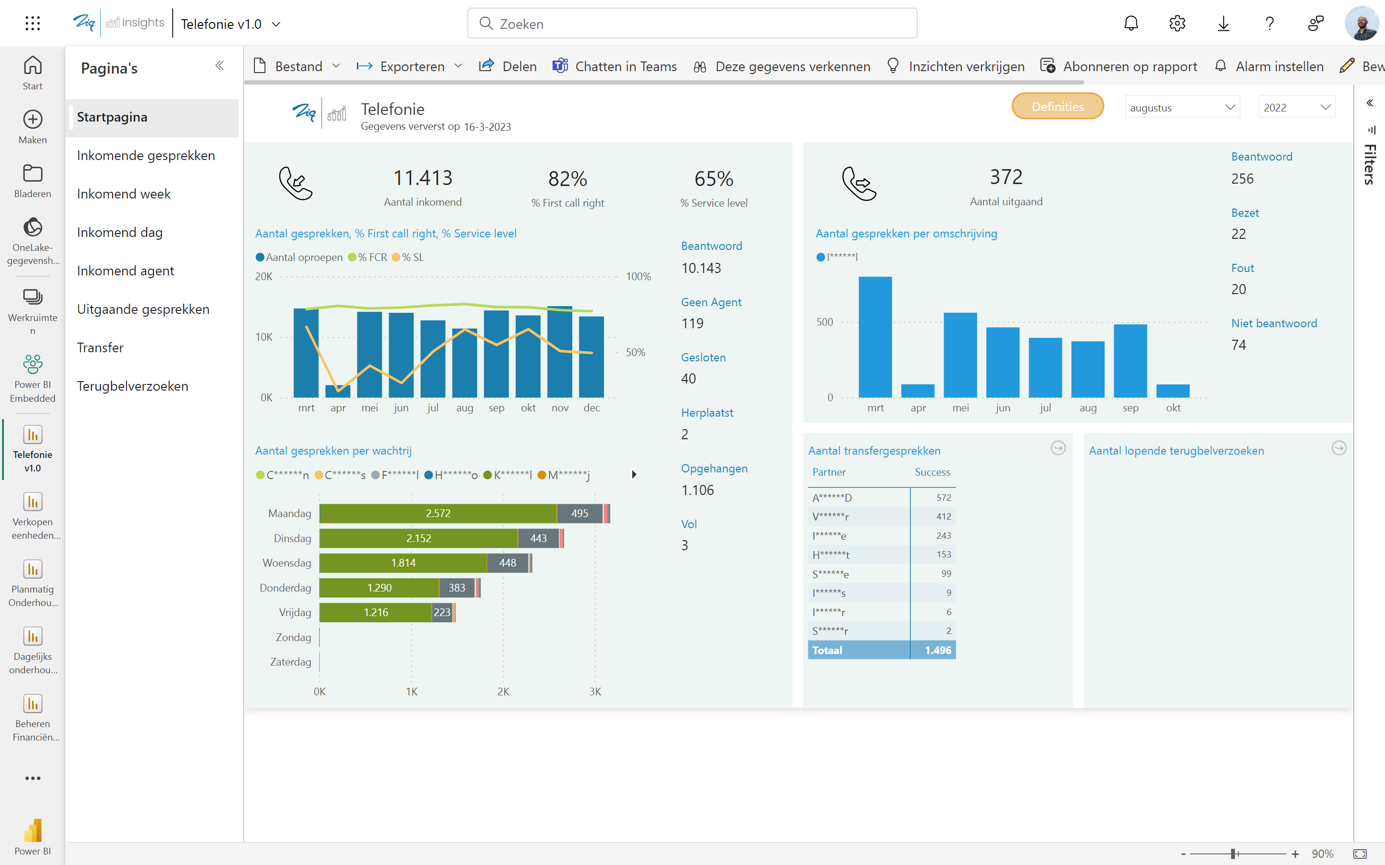This screenshot has width=1385, height=865.
Task: Open the augustus month dropdown
Action: pyautogui.click(x=1182, y=108)
